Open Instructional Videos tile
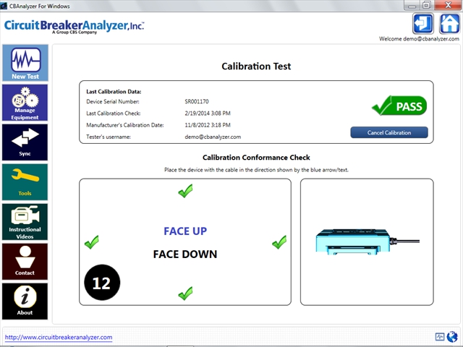The image size is (463, 347). click(25, 222)
